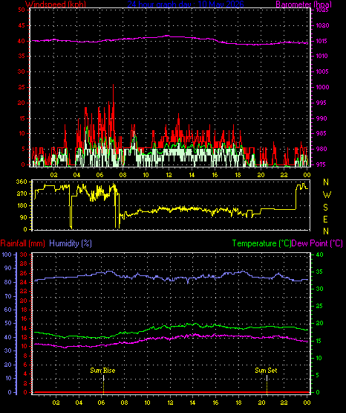Click the N letter beside the 0 degree level
Screen dimensions: 346x413
click(326, 231)
